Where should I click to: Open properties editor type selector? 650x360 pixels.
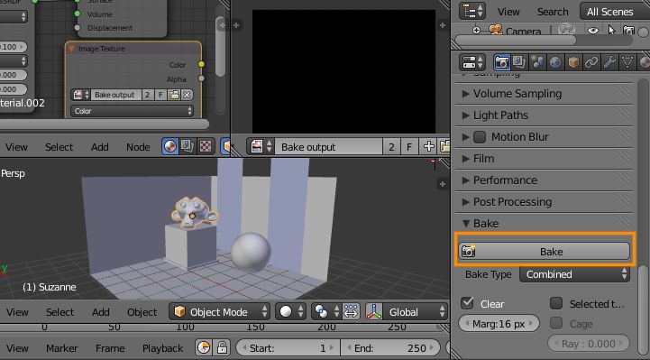pyautogui.click(x=472, y=62)
